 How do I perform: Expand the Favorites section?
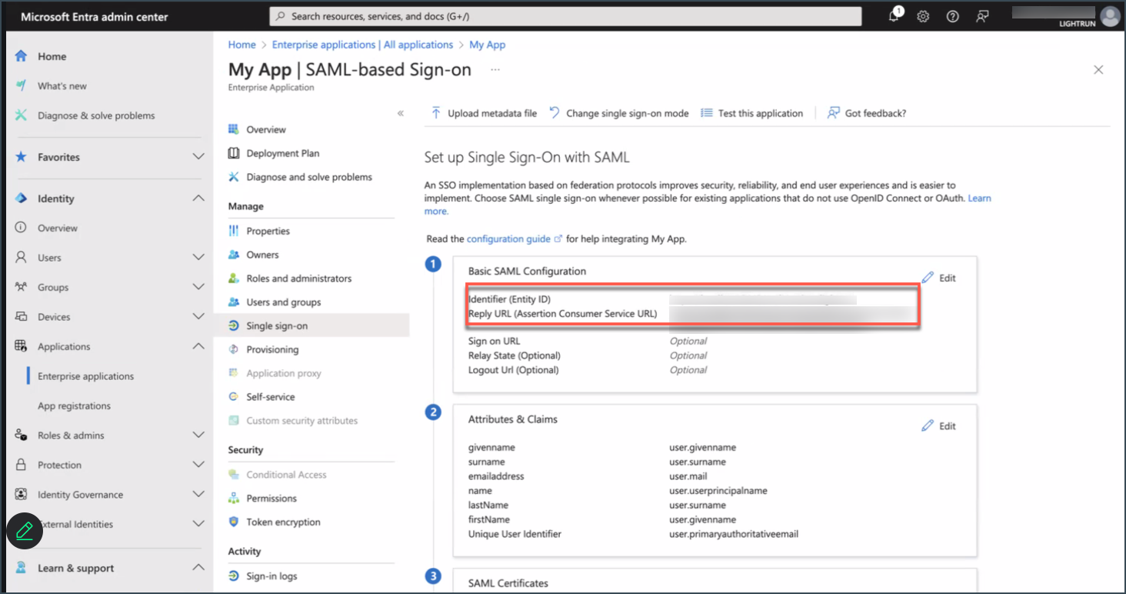(x=198, y=157)
